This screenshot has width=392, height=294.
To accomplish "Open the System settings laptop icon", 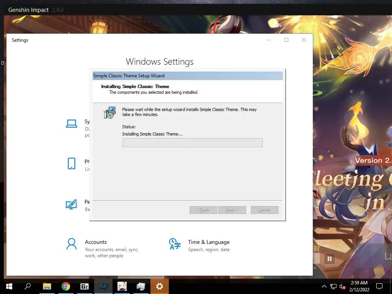I will click(x=72, y=124).
